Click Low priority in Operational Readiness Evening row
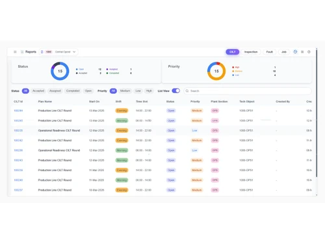 194,131
